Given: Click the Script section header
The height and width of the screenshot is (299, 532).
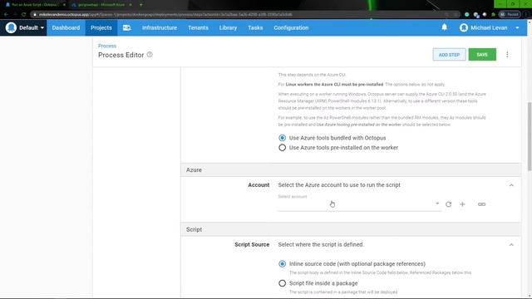Looking at the screenshot, I should tap(351, 229).
